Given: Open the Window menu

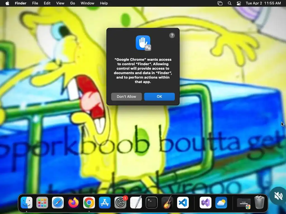Looking at the screenshot, I should 87,3.
